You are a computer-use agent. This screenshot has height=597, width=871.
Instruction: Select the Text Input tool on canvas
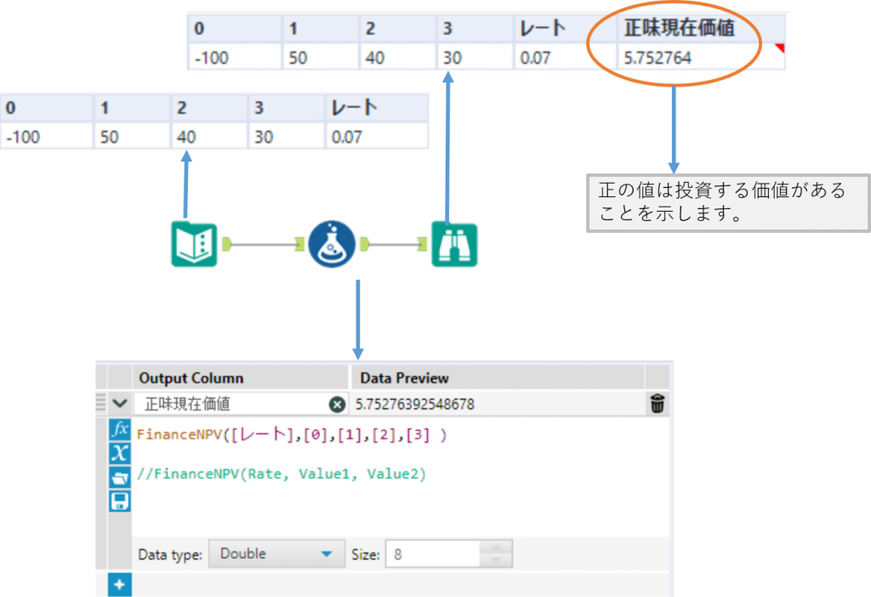tap(195, 244)
